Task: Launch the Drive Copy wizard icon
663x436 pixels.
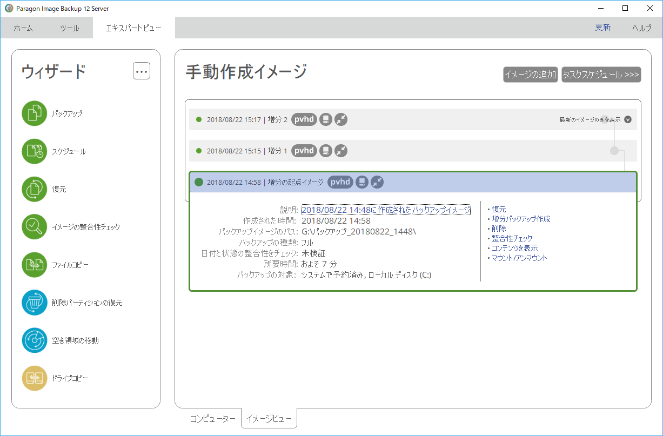Action: (35, 378)
